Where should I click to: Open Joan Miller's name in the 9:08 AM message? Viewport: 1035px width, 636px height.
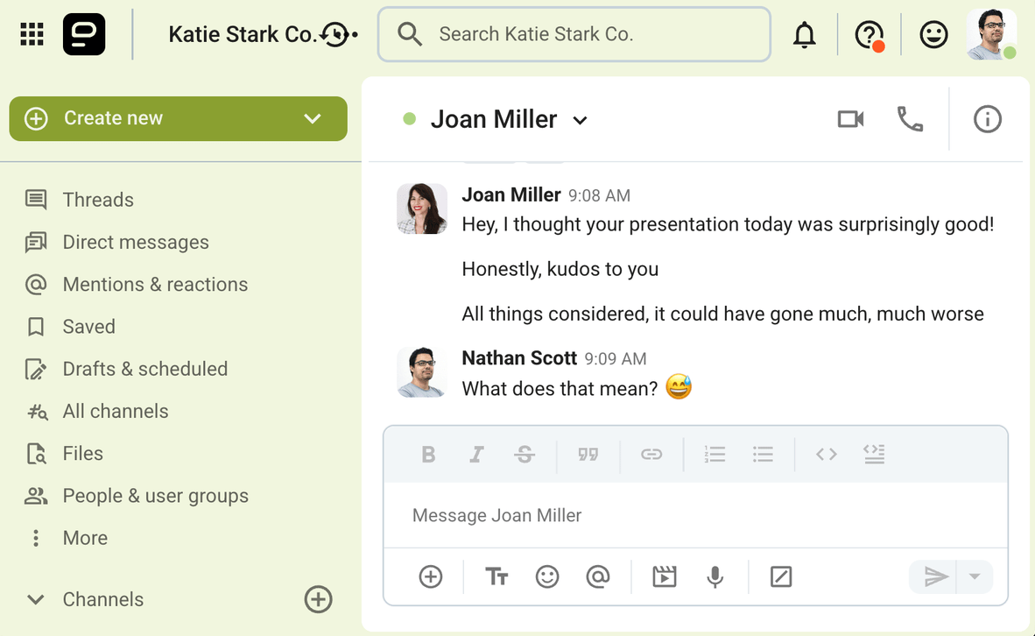pyautogui.click(x=511, y=194)
